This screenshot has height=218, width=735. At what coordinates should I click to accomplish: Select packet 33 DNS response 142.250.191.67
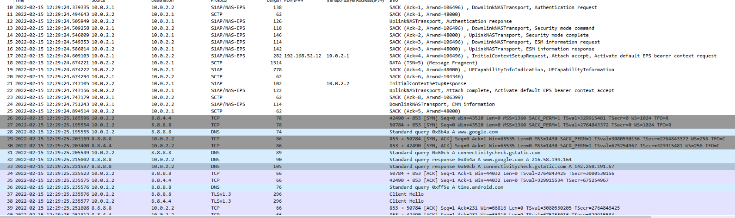click(367, 167)
